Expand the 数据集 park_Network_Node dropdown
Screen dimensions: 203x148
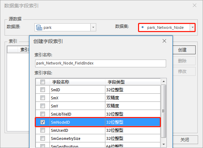pos(192,27)
